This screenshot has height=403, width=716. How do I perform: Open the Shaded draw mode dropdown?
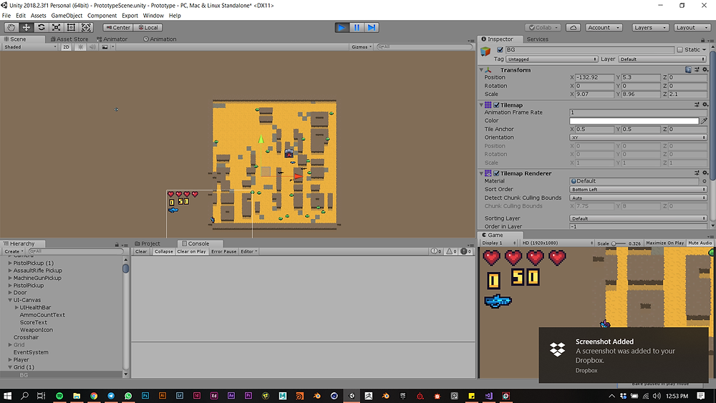(30, 47)
